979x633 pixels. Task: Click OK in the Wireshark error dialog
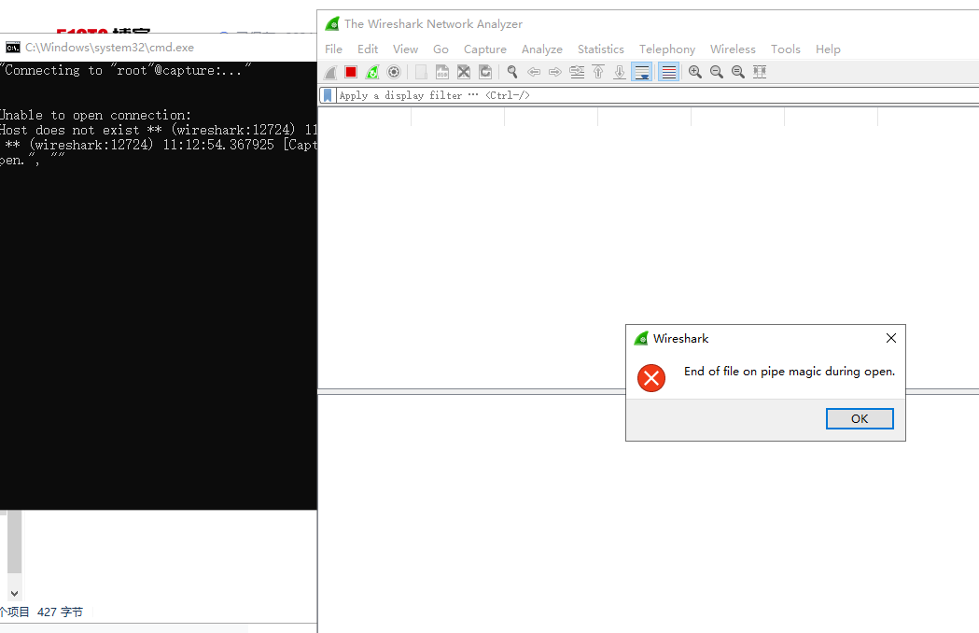coord(860,418)
